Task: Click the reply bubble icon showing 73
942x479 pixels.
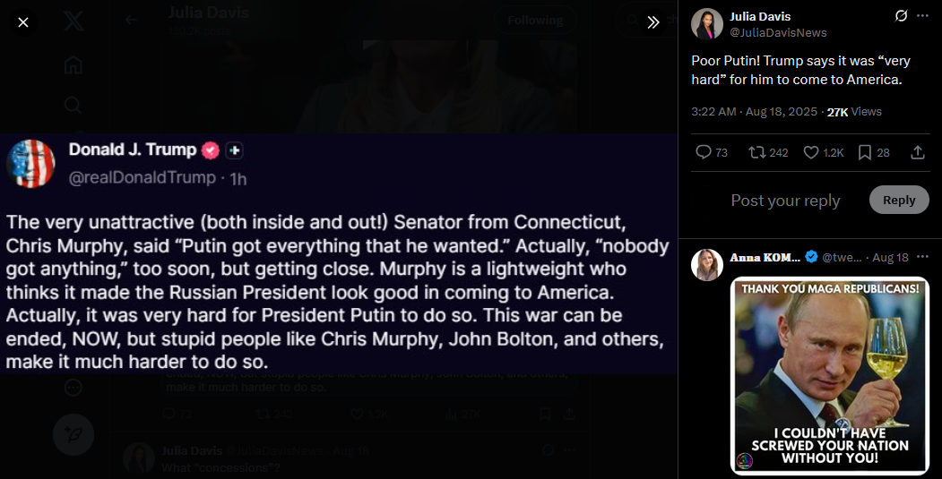Action: click(x=704, y=152)
